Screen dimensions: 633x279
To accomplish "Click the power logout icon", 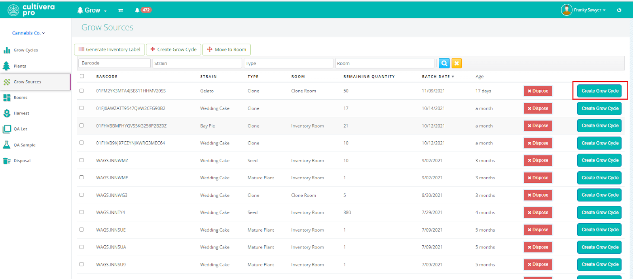I will point(619,10).
